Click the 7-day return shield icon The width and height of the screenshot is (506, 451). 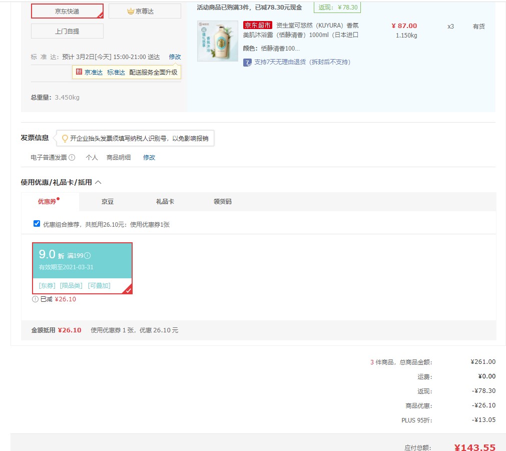(x=247, y=62)
